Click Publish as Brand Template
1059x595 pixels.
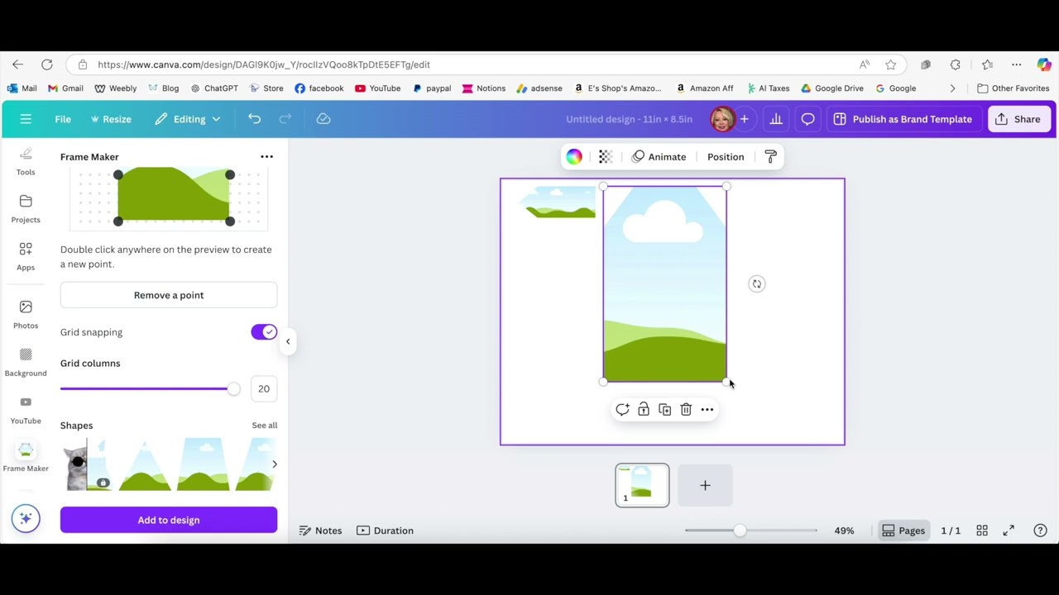pyautogui.click(x=903, y=119)
